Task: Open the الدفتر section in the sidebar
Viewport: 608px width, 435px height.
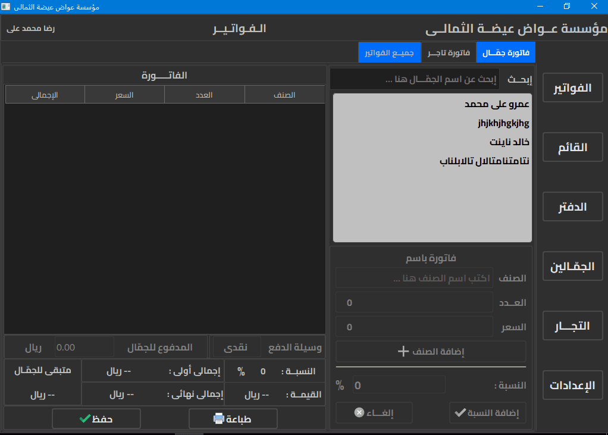Action: (x=572, y=206)
